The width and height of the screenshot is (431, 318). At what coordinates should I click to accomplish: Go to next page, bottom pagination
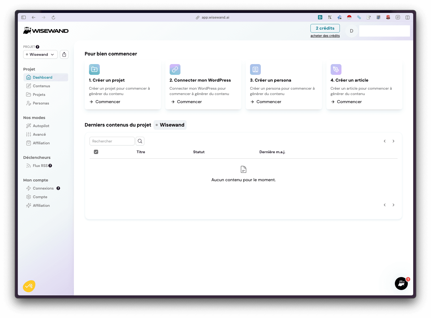point(394,205)
